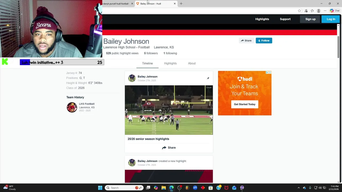Open Microsoft Edge from the taskbar

coord(172,188)
